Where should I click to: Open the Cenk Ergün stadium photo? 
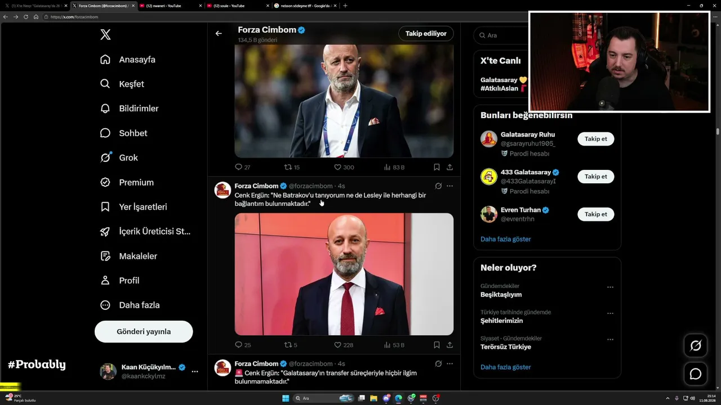tap(344, 101)
